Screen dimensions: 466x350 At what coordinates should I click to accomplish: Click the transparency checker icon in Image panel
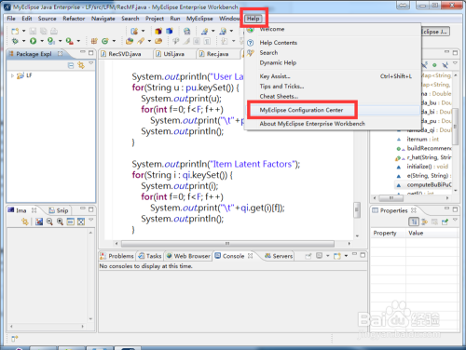[81, 222]
